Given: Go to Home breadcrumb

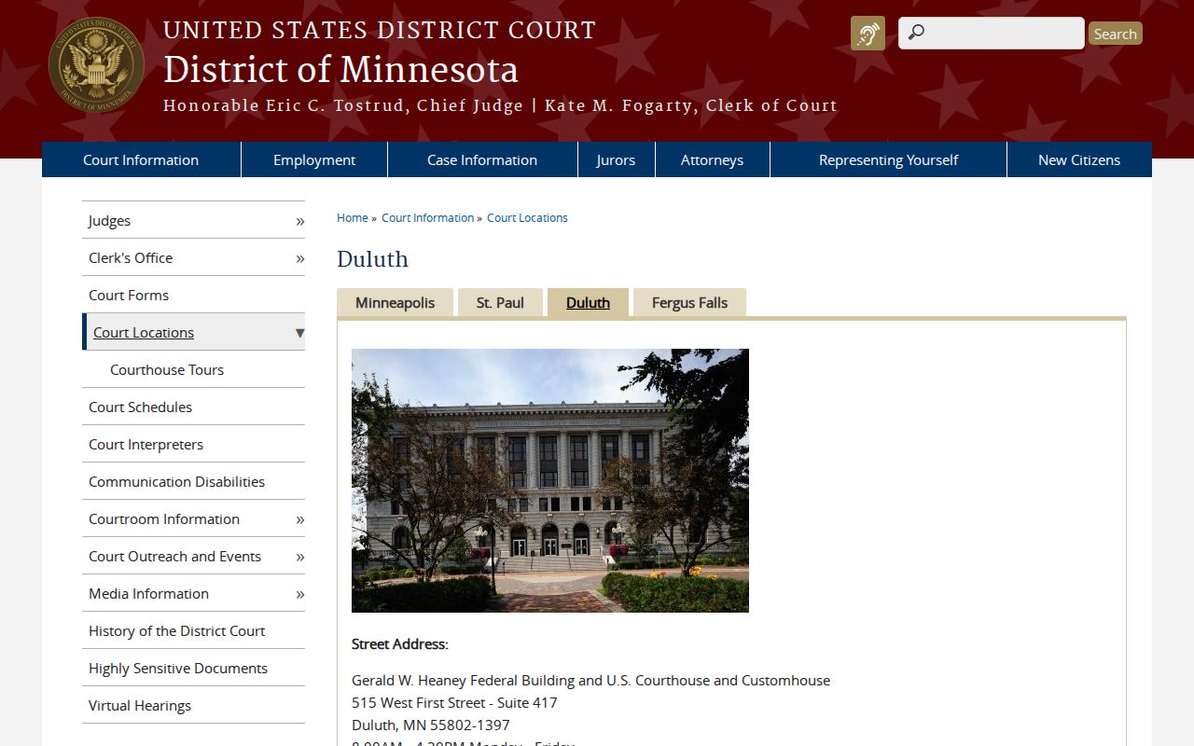Looking at the screenshot, I should [353, 218].
